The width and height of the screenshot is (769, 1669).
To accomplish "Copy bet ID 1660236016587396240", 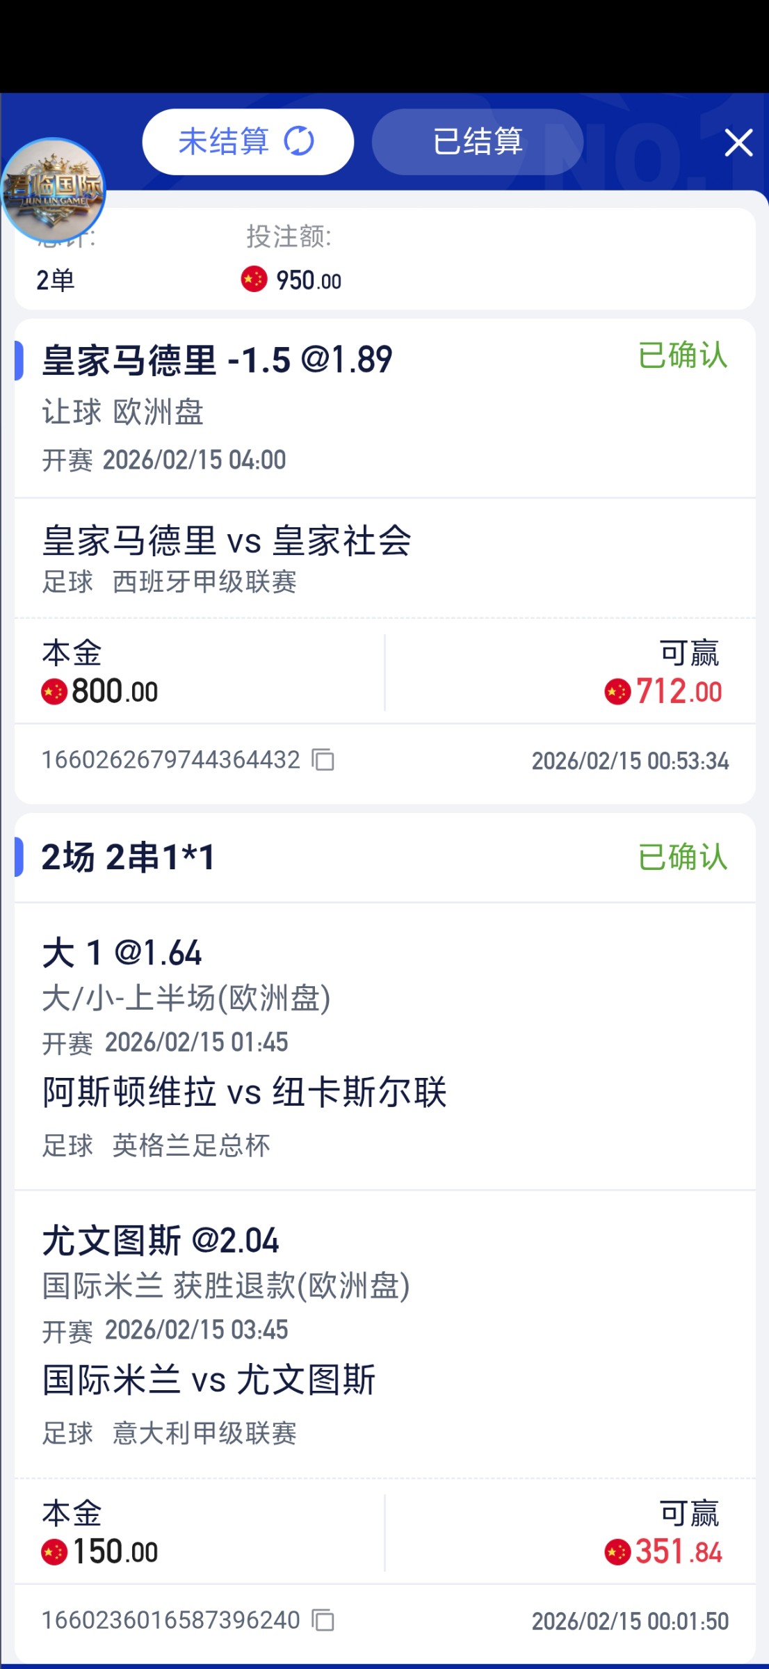I will 323,1620.
